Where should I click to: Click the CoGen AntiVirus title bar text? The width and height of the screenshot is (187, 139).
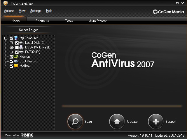tap(22, 4)
